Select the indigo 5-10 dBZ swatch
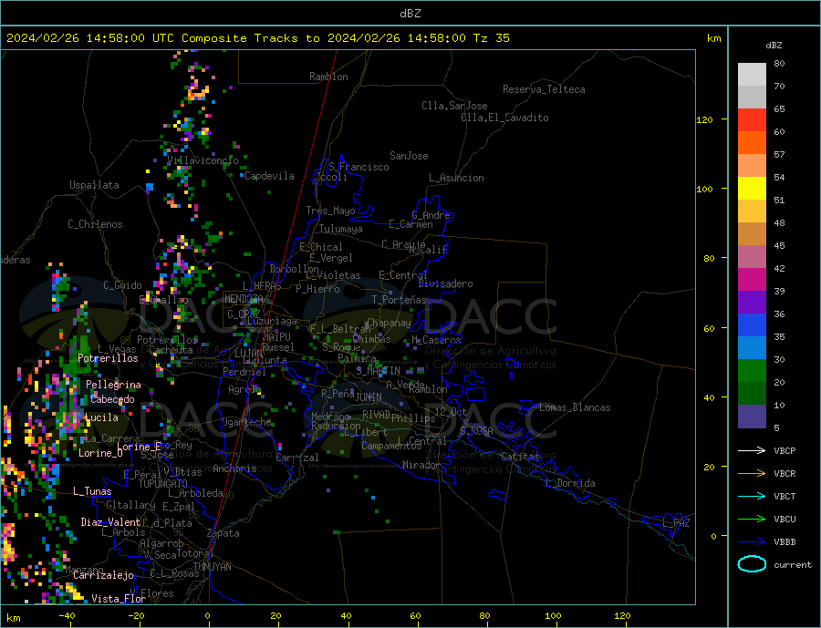This screenshot has width=821, height=628. (x=752, y=416)
